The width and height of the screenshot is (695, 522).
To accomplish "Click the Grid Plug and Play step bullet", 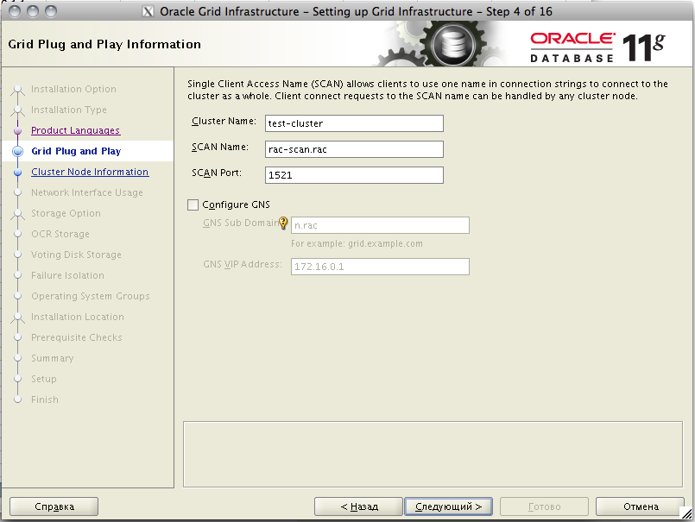I will (17, 152).
